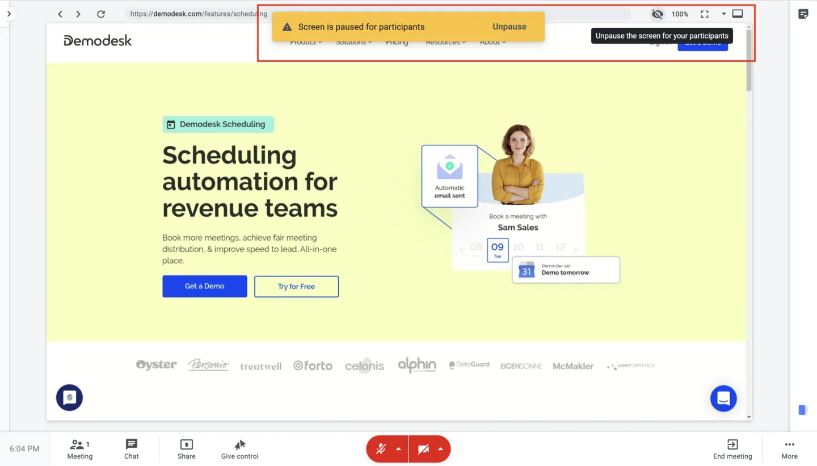Click the blue icon in right sidebar

803,410
